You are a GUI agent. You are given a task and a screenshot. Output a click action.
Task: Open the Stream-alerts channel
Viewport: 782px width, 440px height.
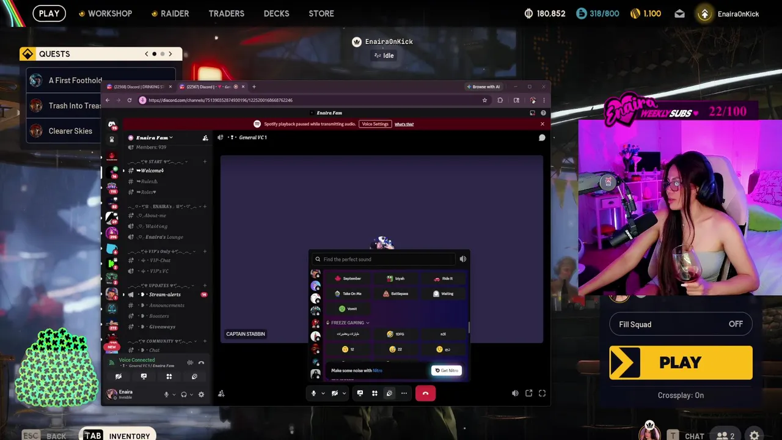coord(164,295)
